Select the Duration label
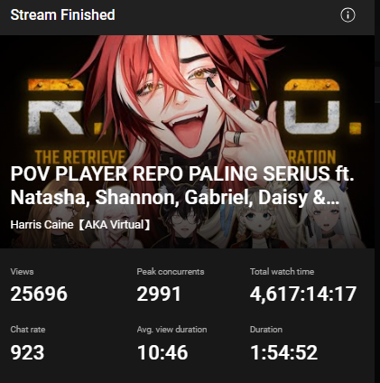Image resolution: width=380 pixels, height=383 pixels. coord(266,330)
